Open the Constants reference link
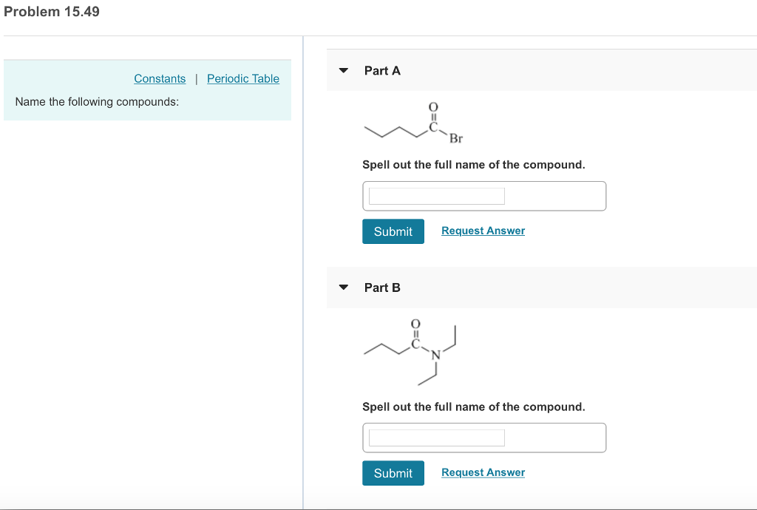The height and width of the screenshot is (510, 757). 160,78
